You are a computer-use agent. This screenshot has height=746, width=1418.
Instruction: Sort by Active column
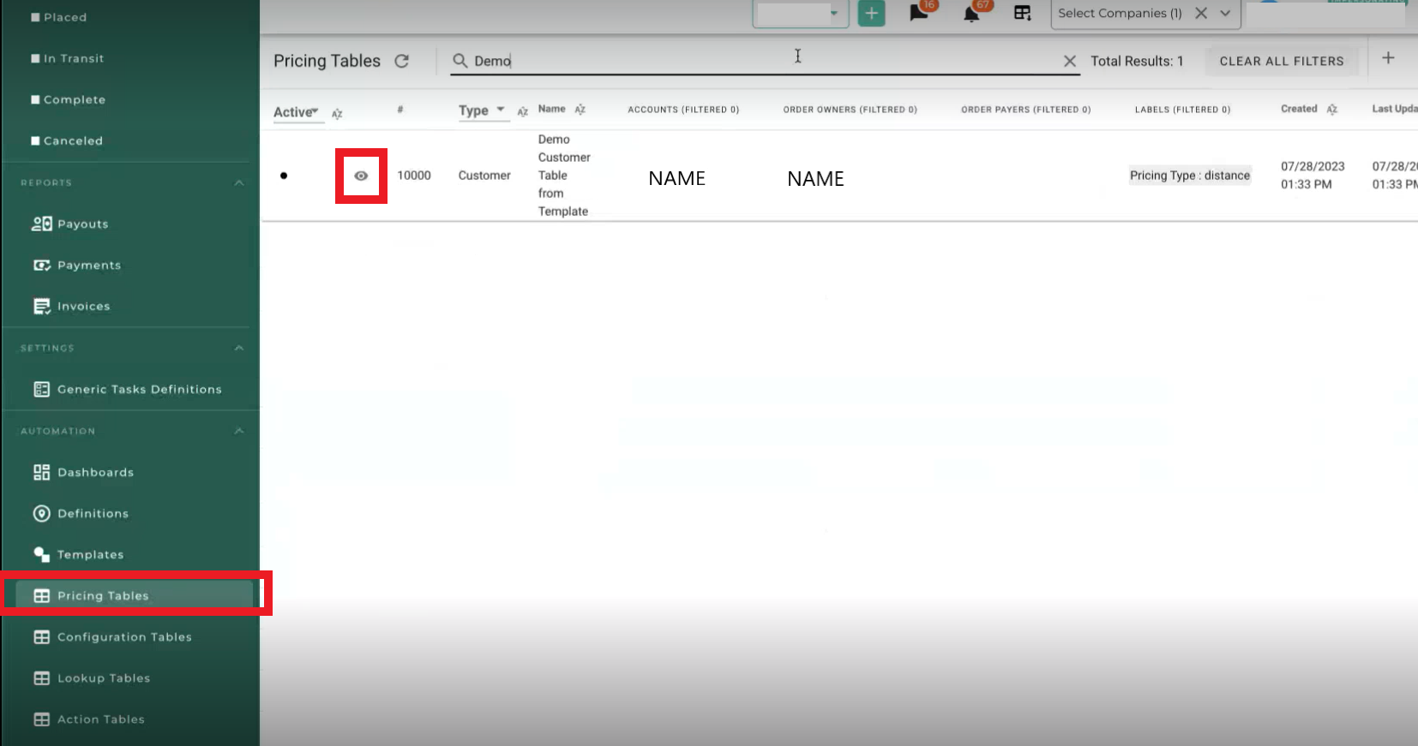[x=337, y=113]
